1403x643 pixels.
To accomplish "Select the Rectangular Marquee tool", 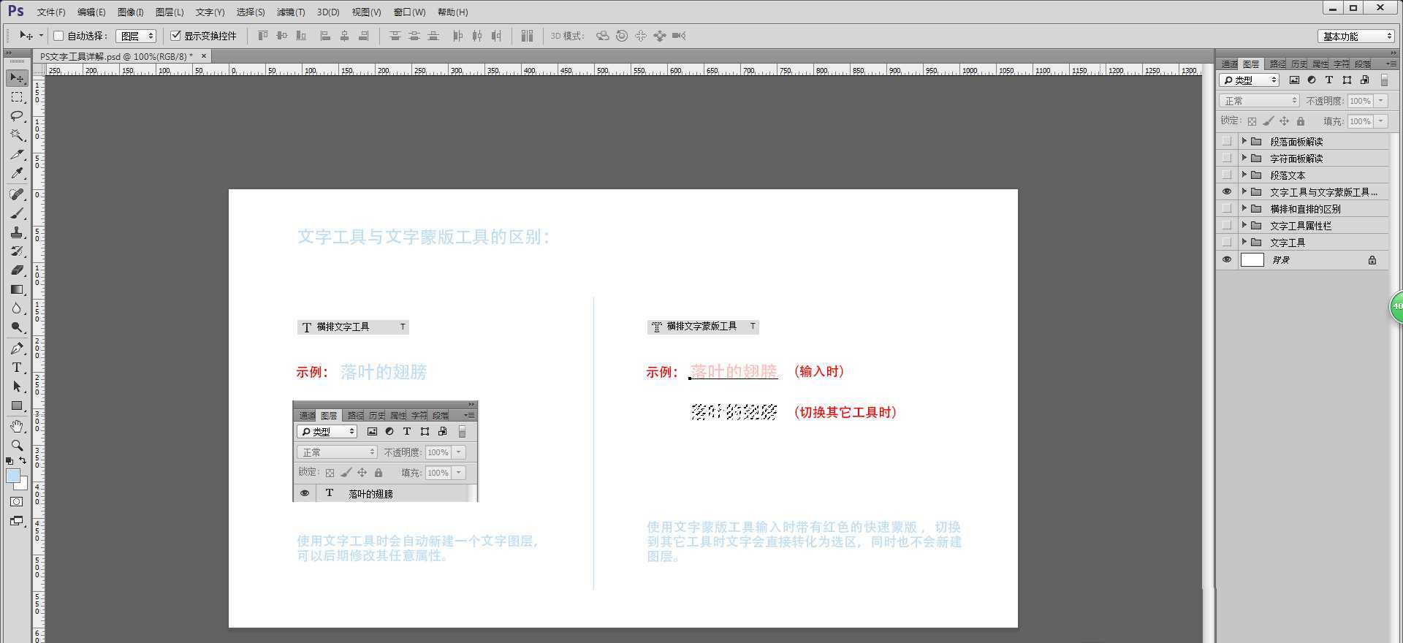I will click(x=17, y=97).
